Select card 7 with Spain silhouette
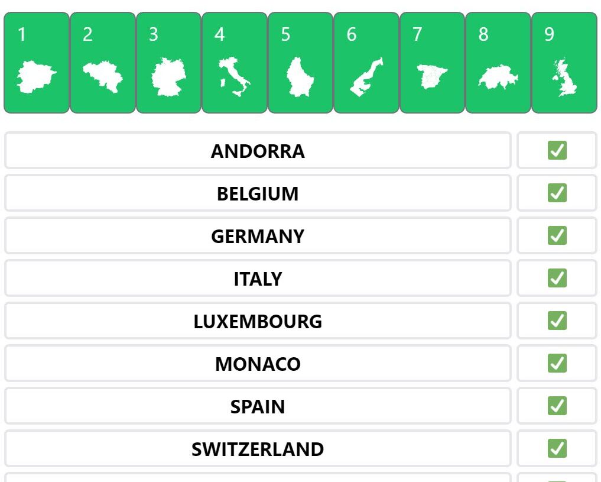Image resolution: width=601 pixels, height=482 pixels. click(x=433, y=63)
